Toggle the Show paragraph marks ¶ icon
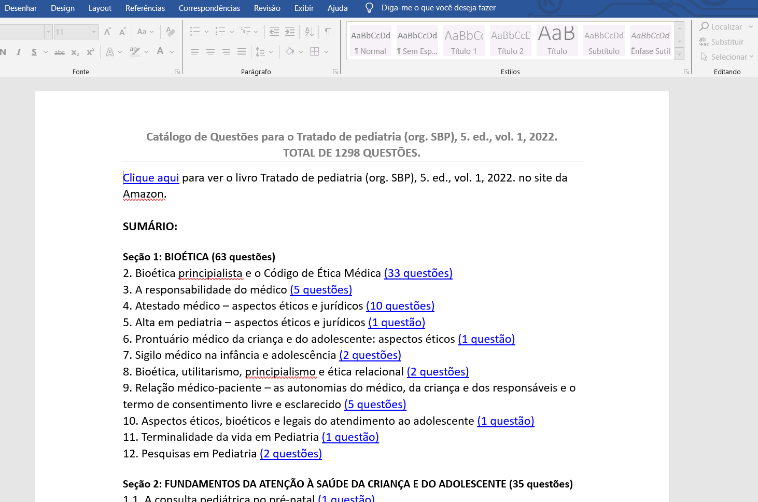Image resolution: width=758 pixels, height=502 pixels. coord(328,32)
